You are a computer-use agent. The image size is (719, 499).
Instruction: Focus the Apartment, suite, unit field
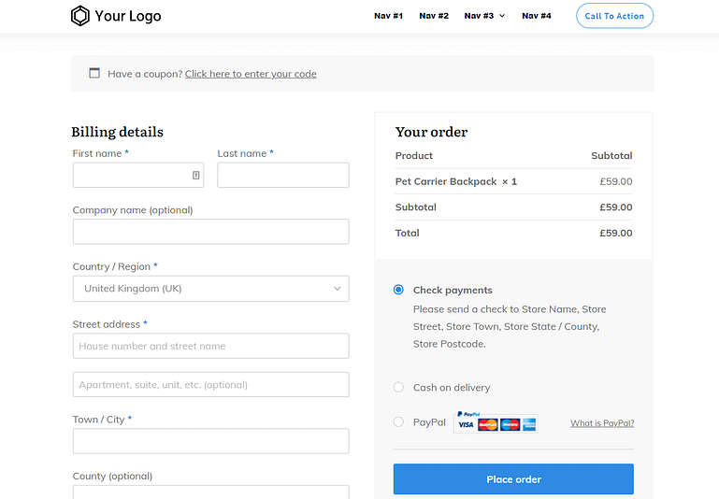pyautogui.click(x=211, y=384)
